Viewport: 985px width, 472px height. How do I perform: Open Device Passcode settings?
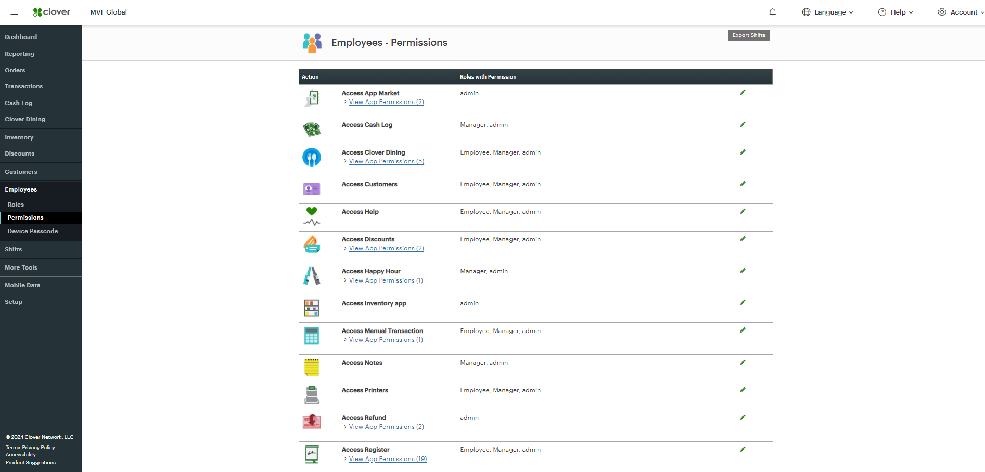click(32, 231)
